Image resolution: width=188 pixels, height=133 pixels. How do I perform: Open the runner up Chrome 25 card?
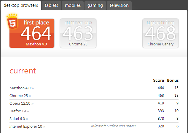pos(78,33)
